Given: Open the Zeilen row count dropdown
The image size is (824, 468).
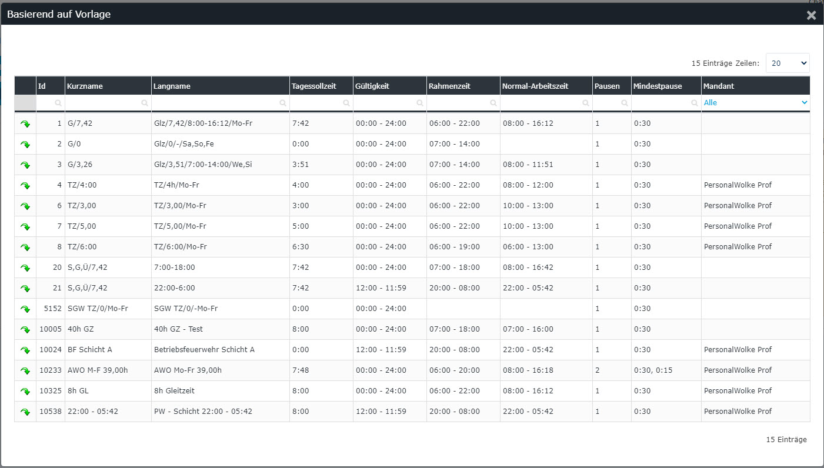Looking at the screenshot, I should 787,63.
